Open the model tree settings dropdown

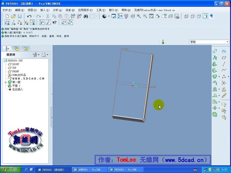click(x=35, y=55)
